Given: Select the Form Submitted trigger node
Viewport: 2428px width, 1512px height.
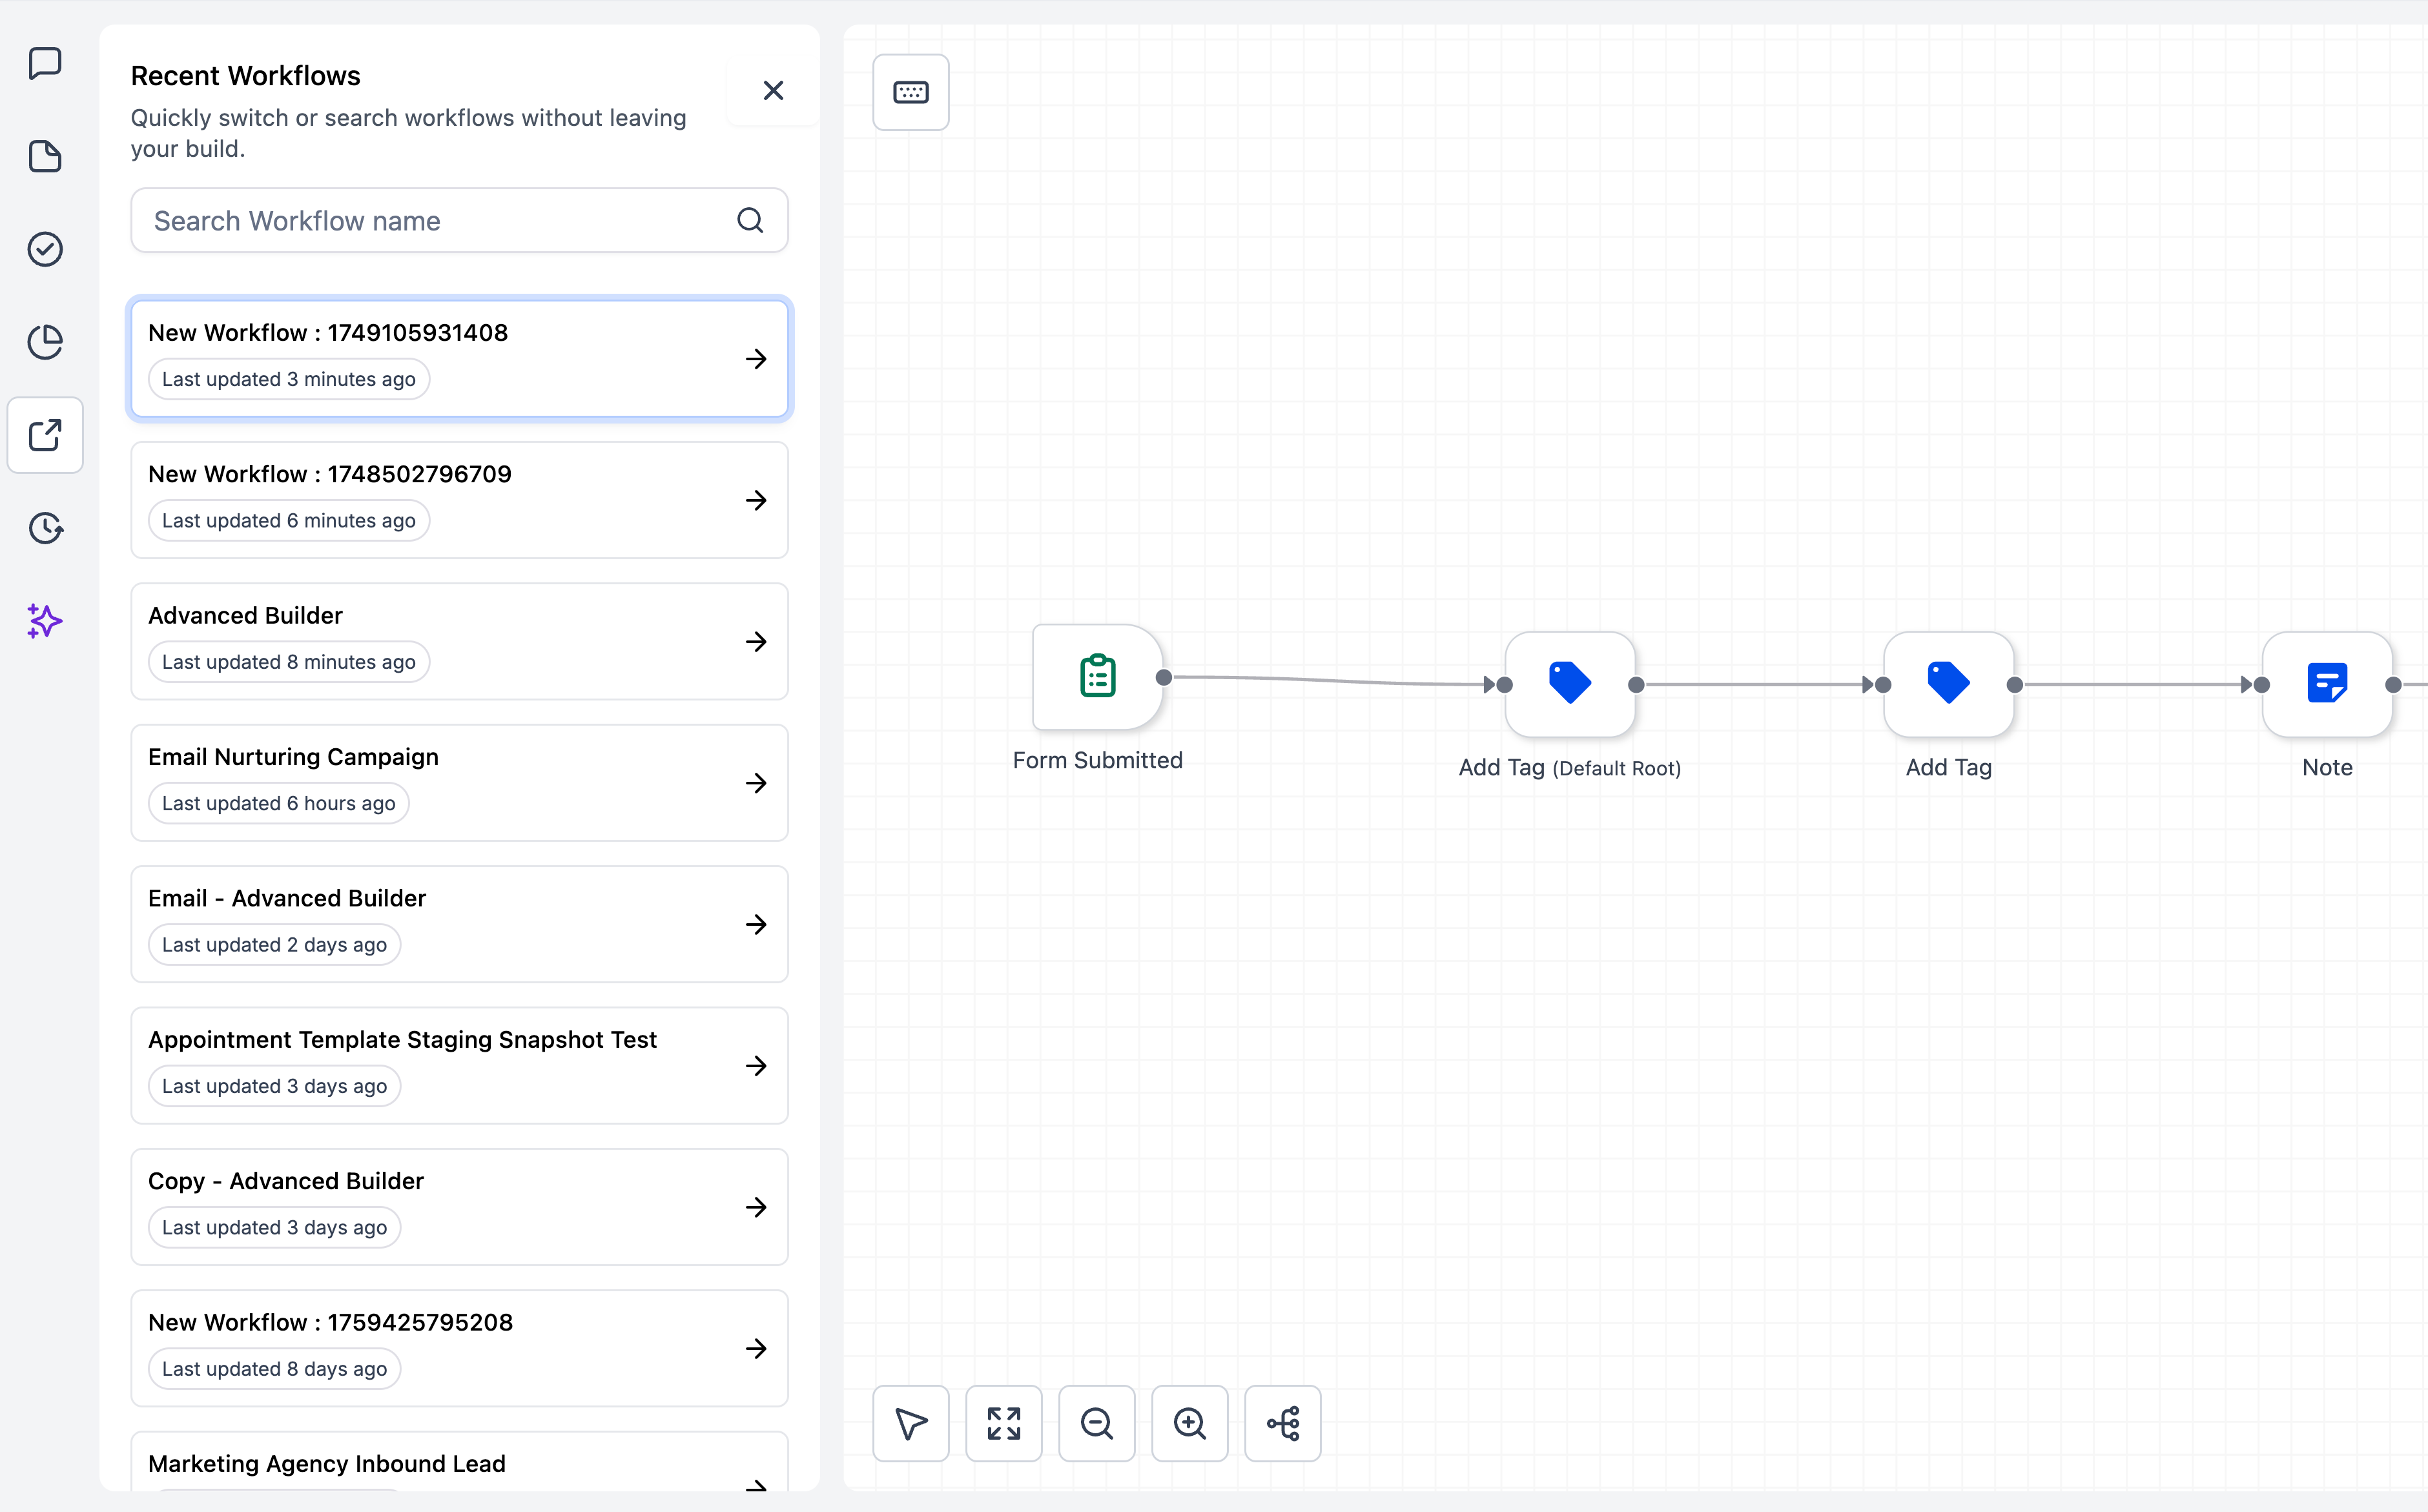Looking at the screenshot, I should point(1096,676).
